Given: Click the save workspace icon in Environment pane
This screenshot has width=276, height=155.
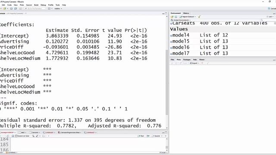Looking at the screenshot, I should click(176, 17).
